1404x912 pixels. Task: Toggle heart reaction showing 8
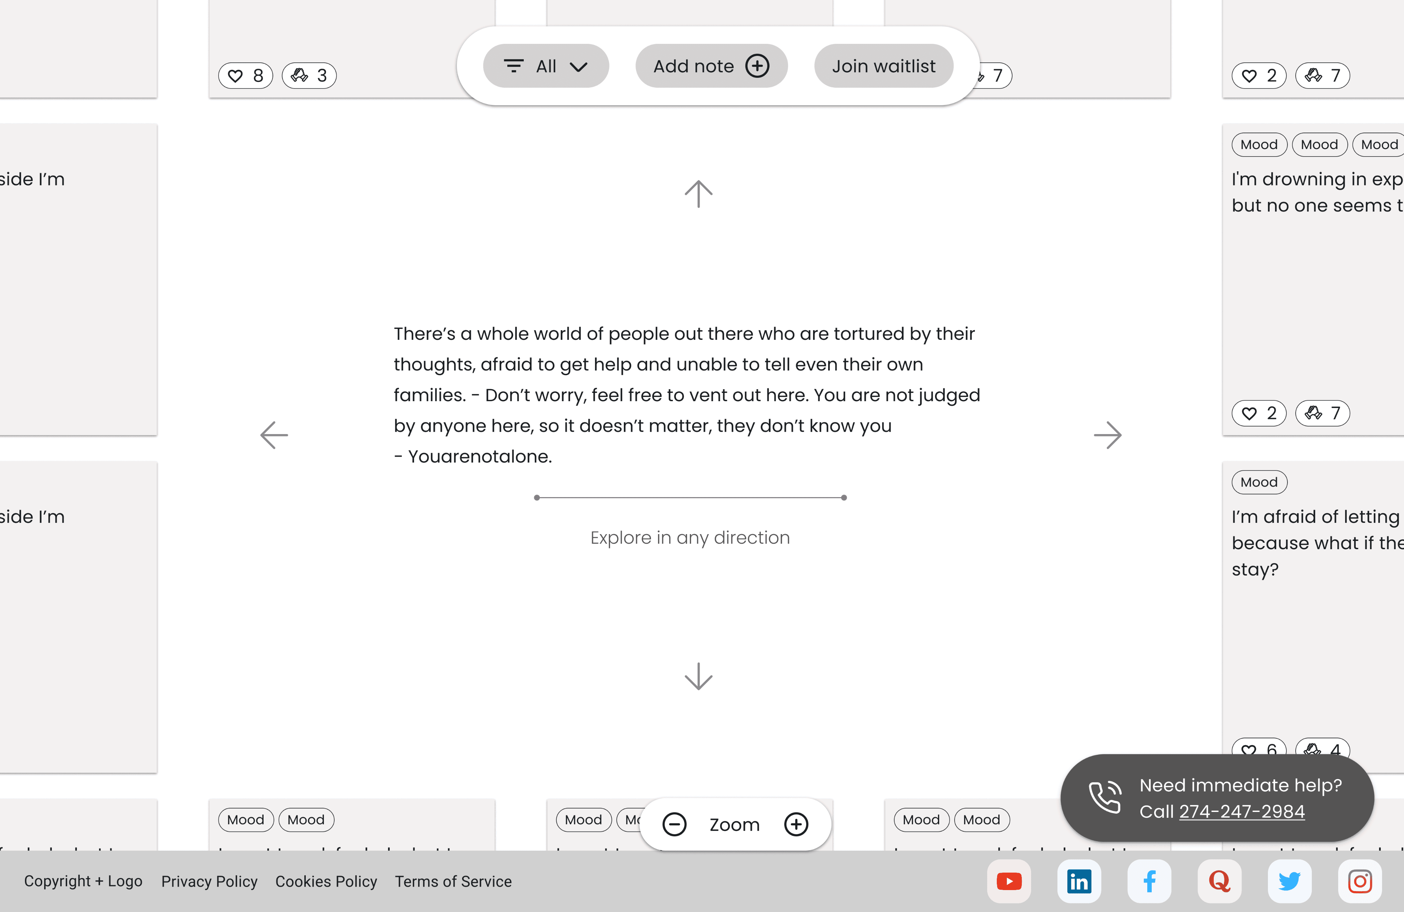[245, 75]
